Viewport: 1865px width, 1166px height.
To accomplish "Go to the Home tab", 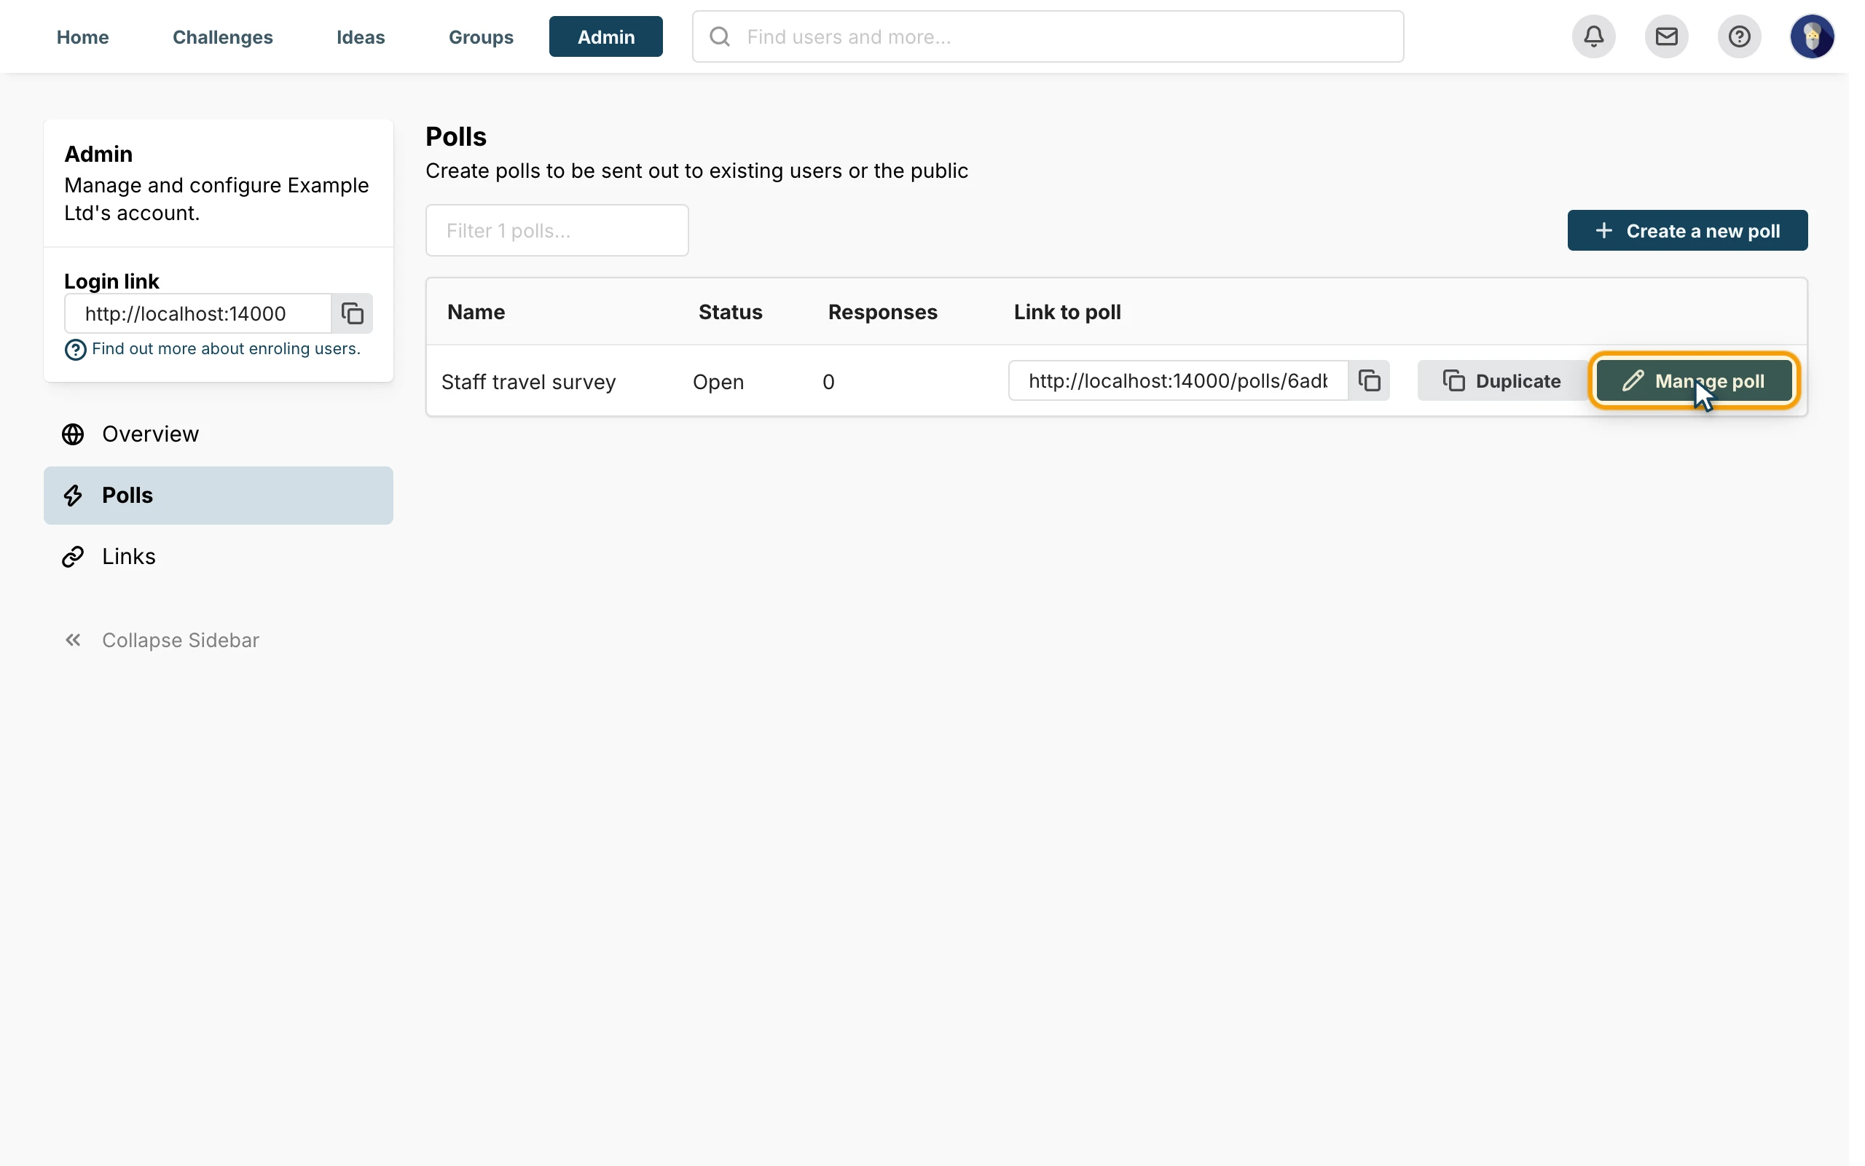I will click(82, 36).
